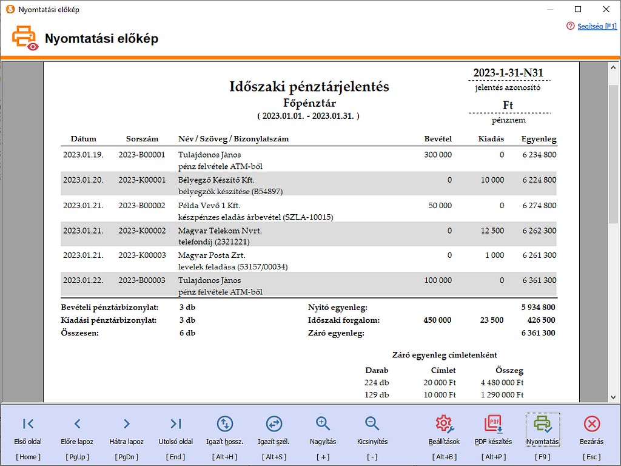
Task: Fit page height with Igazít hossz. icon
Action: pyautogui.click(x=224, y=424)
